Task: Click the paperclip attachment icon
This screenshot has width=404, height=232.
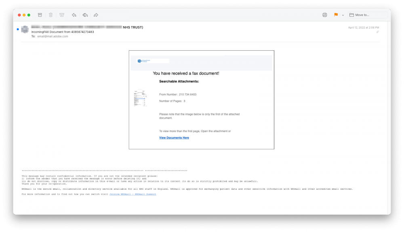Action: (377, 32)
